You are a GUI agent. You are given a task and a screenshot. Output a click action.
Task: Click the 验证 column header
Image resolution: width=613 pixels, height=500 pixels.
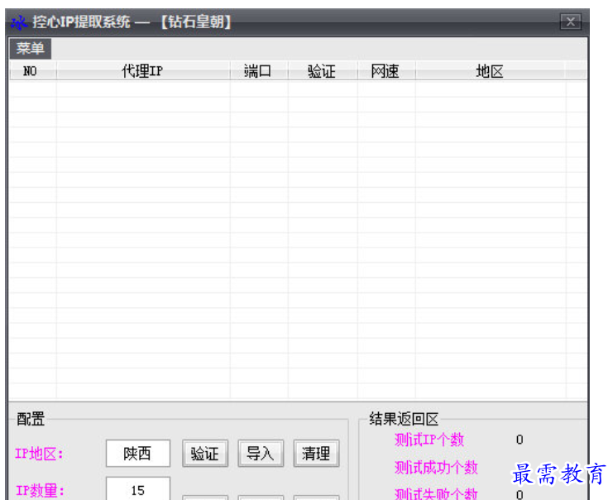[x=323, y=71]
